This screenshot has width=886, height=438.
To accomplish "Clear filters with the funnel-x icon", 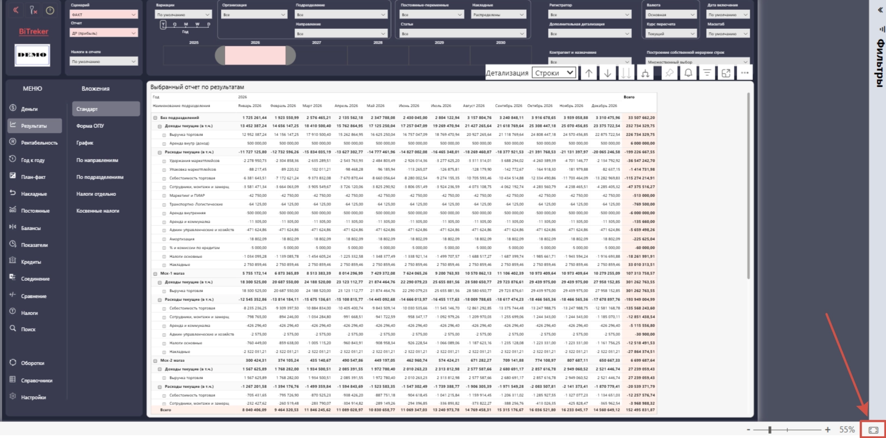I will (x=33, y=10).
